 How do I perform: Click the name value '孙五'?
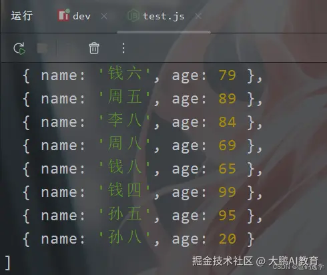point(125,214)
